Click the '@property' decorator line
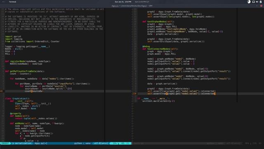This screenshot has width=264, height=149. click(16, 113)
